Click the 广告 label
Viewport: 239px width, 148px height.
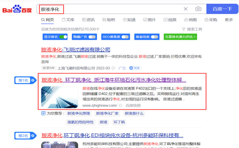click(122, 68)
